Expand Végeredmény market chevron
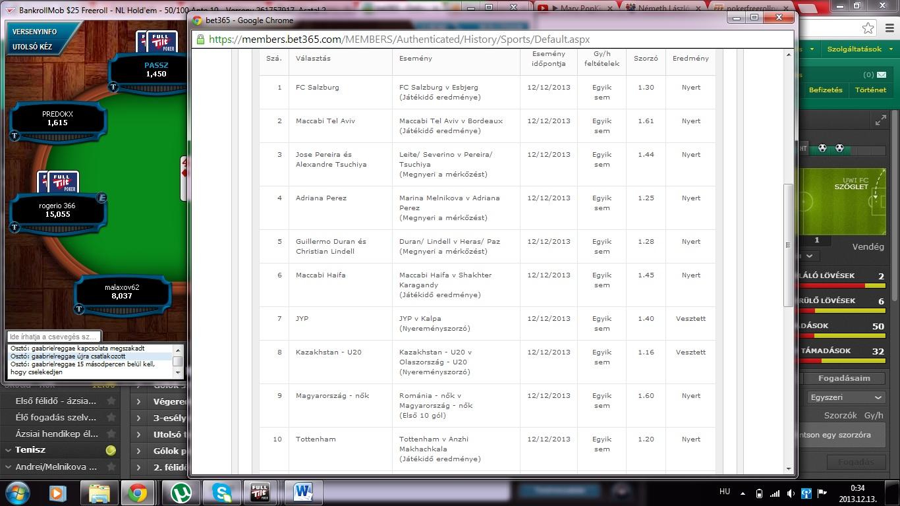 click(138, 401)
